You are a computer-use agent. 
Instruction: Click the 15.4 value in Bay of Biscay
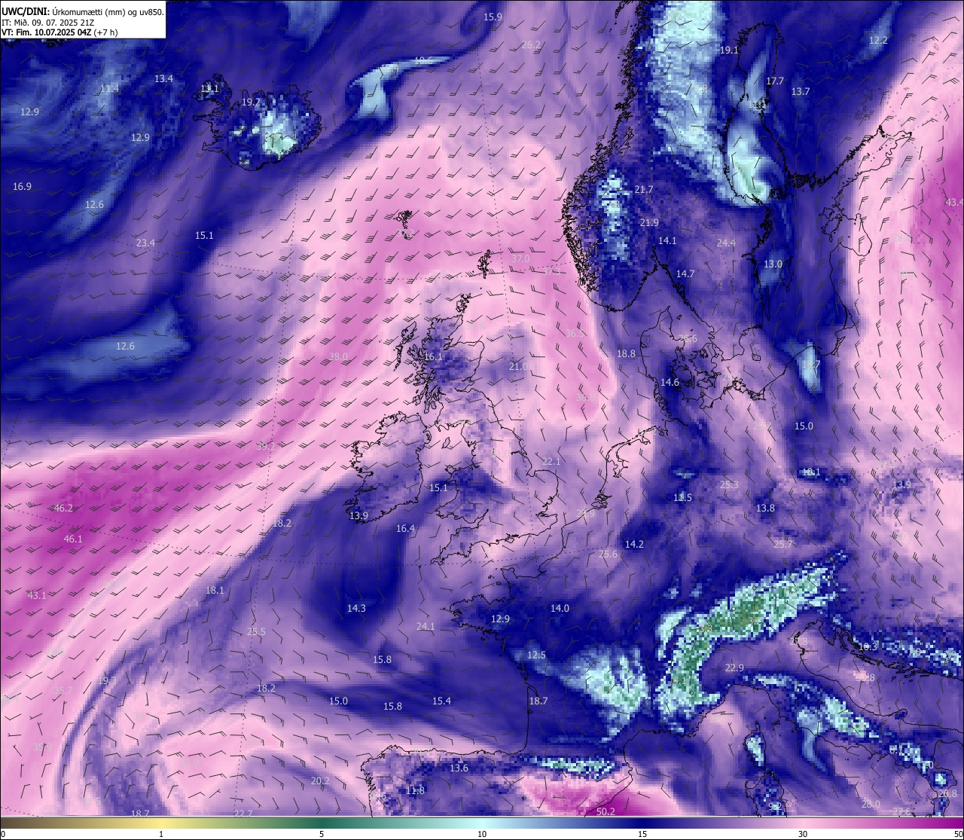pos(441,701)
